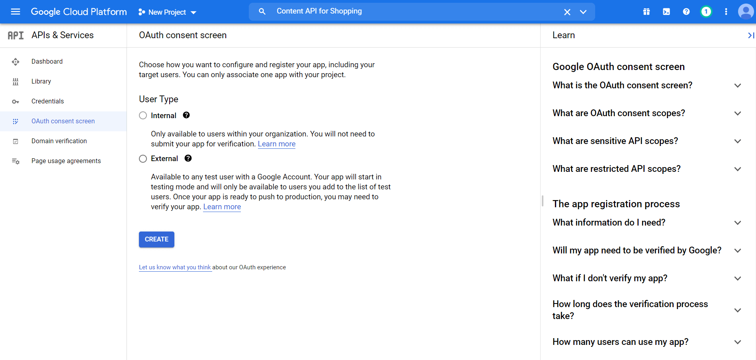Clear the search box with the X

coord(567,12)
